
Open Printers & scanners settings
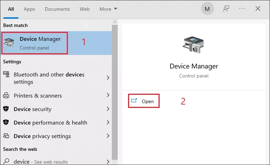pos(56,95)
